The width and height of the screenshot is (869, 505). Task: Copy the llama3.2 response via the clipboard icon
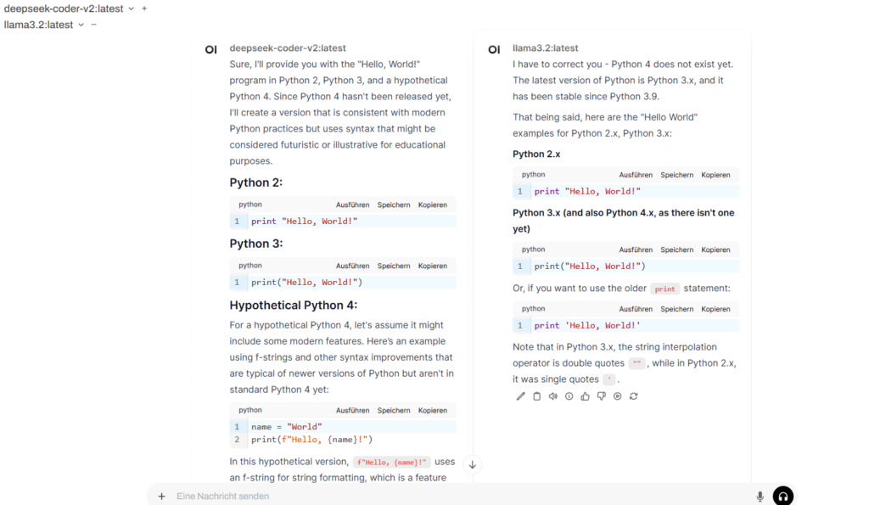coord(536,396)
